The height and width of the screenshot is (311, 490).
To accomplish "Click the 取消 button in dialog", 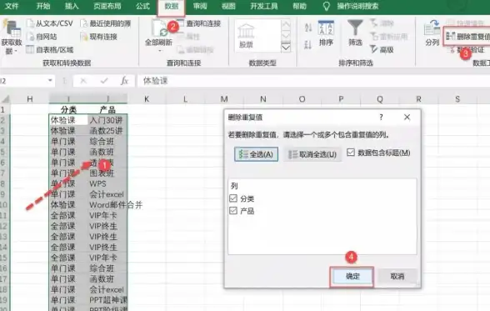I will pyautogui.click(x=397, y=276).
